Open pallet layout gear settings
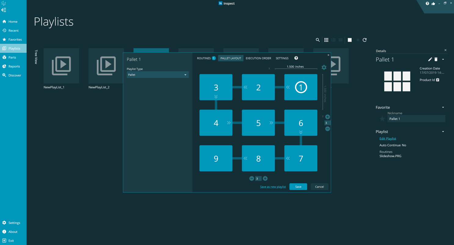The image size is (454, 245). (324, 67)
